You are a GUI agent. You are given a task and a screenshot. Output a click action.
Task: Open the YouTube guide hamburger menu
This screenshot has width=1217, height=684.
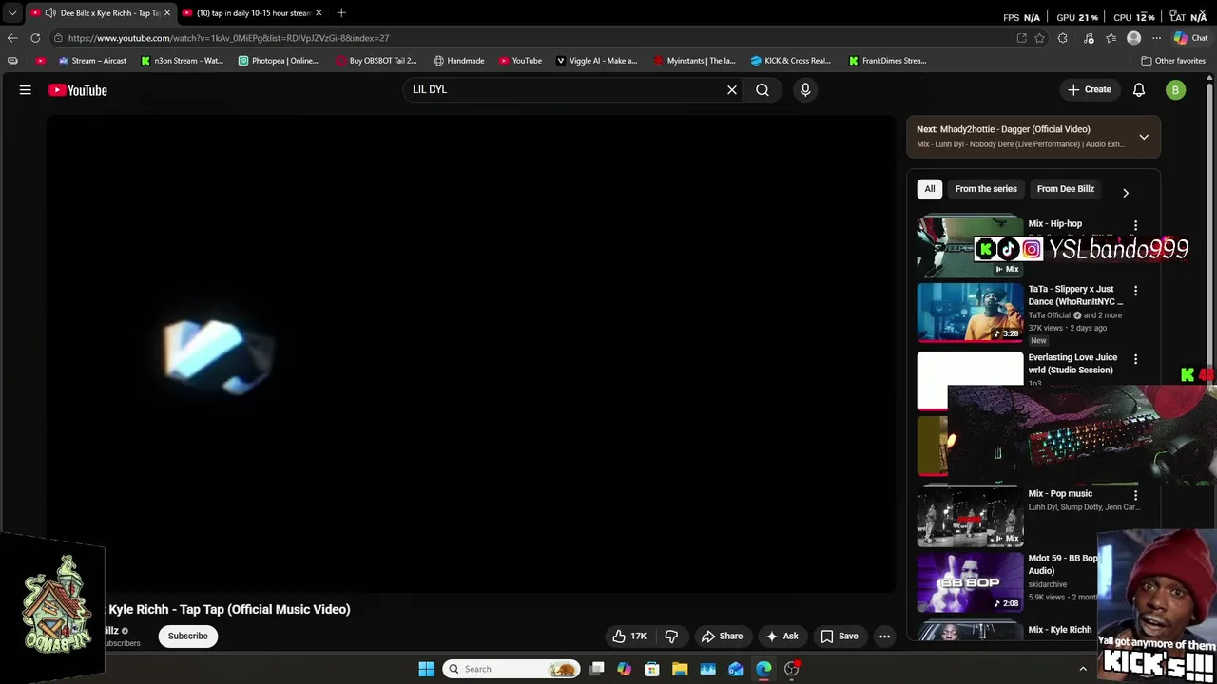point(26,90)
